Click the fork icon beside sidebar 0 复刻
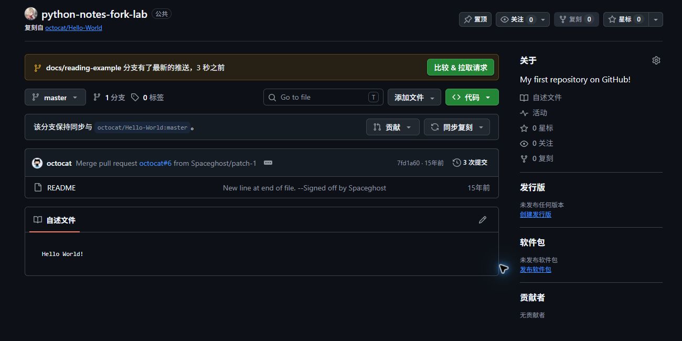This screenshot has height=341, width=682. [524, 158]
